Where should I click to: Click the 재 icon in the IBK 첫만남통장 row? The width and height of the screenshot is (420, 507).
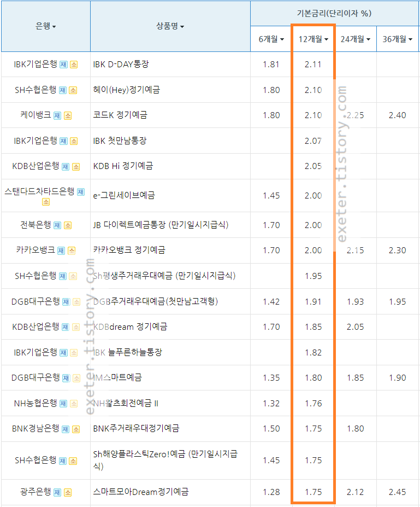coord(63,141)
